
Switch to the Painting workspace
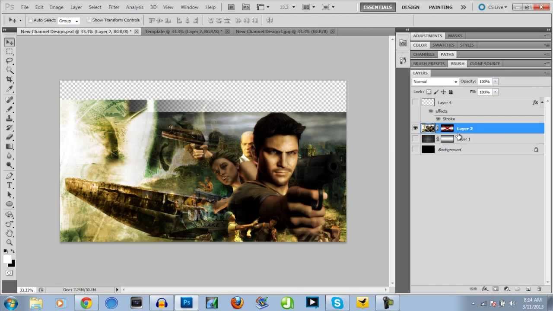(441, 7)
